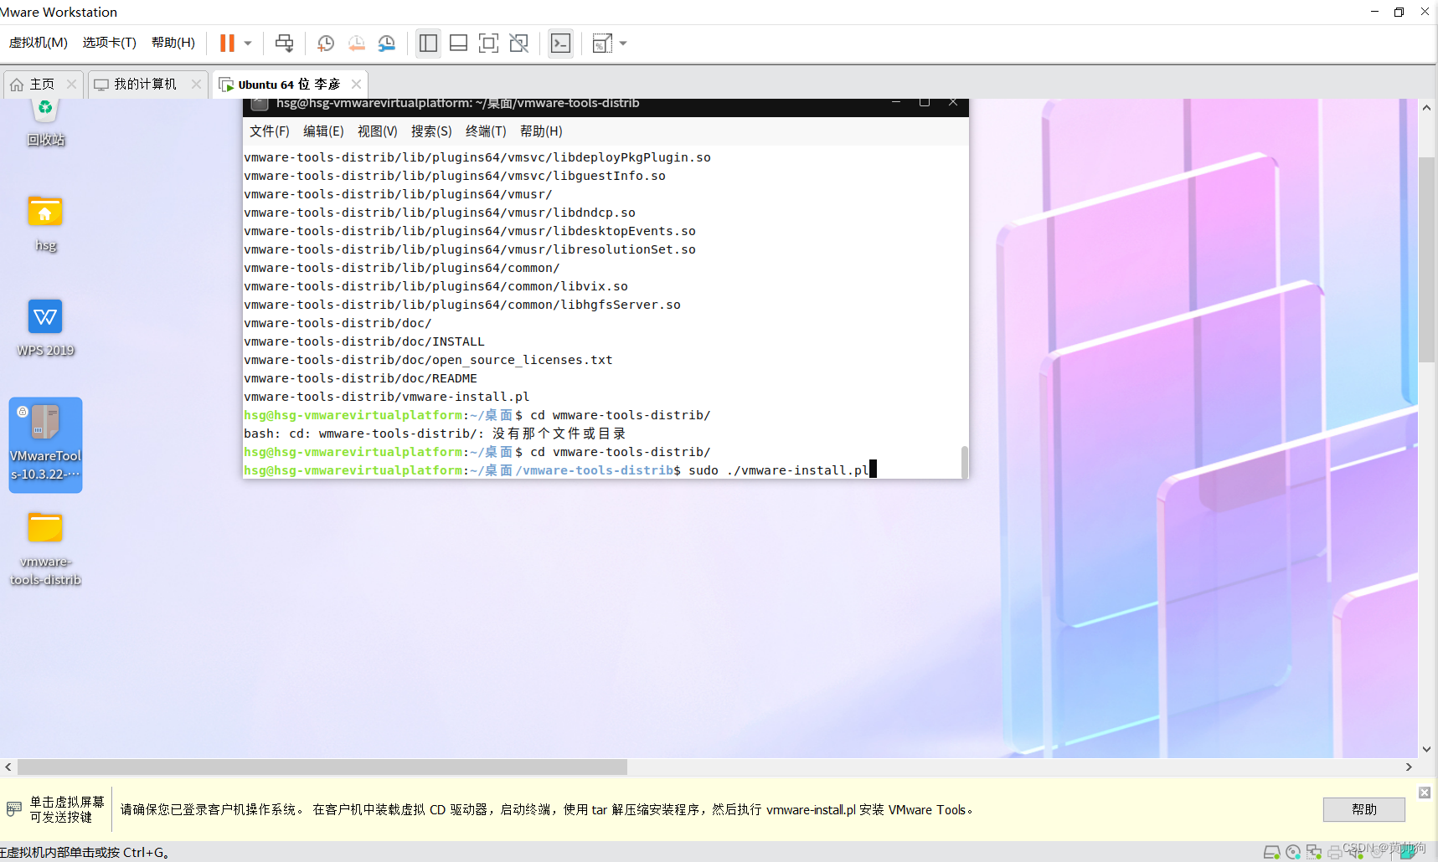Close the 我的计算机 tab
Image resolution: width=1438 pixels, height=862 pixels.
(196, 84)
